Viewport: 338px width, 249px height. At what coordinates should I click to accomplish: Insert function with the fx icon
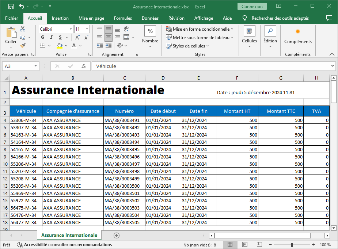(x=84, y=66)
